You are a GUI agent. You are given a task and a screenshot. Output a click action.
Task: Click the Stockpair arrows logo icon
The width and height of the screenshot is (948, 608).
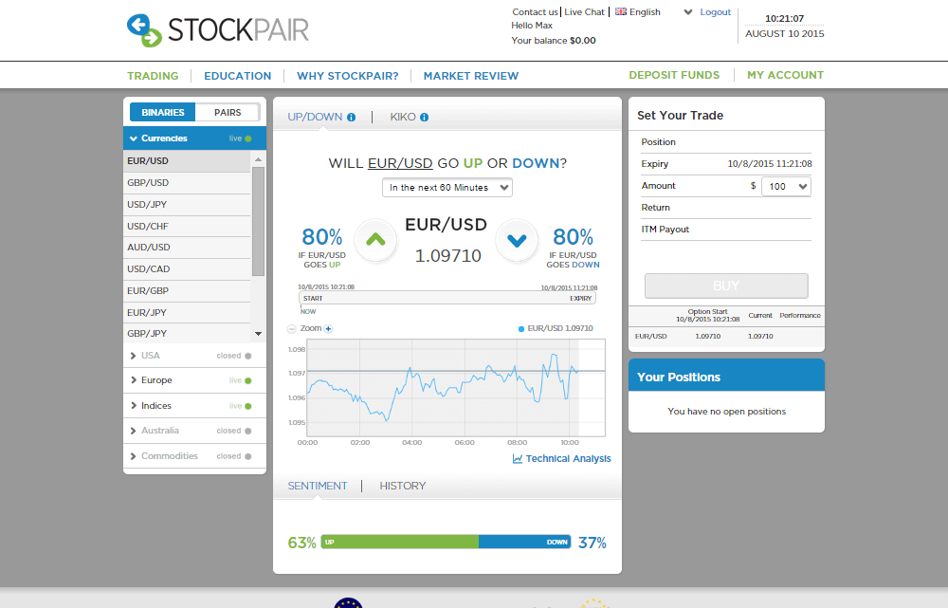[x=144, y=30]
